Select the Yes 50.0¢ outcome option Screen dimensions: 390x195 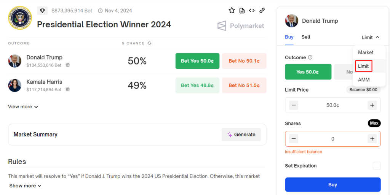pos(308,72)
